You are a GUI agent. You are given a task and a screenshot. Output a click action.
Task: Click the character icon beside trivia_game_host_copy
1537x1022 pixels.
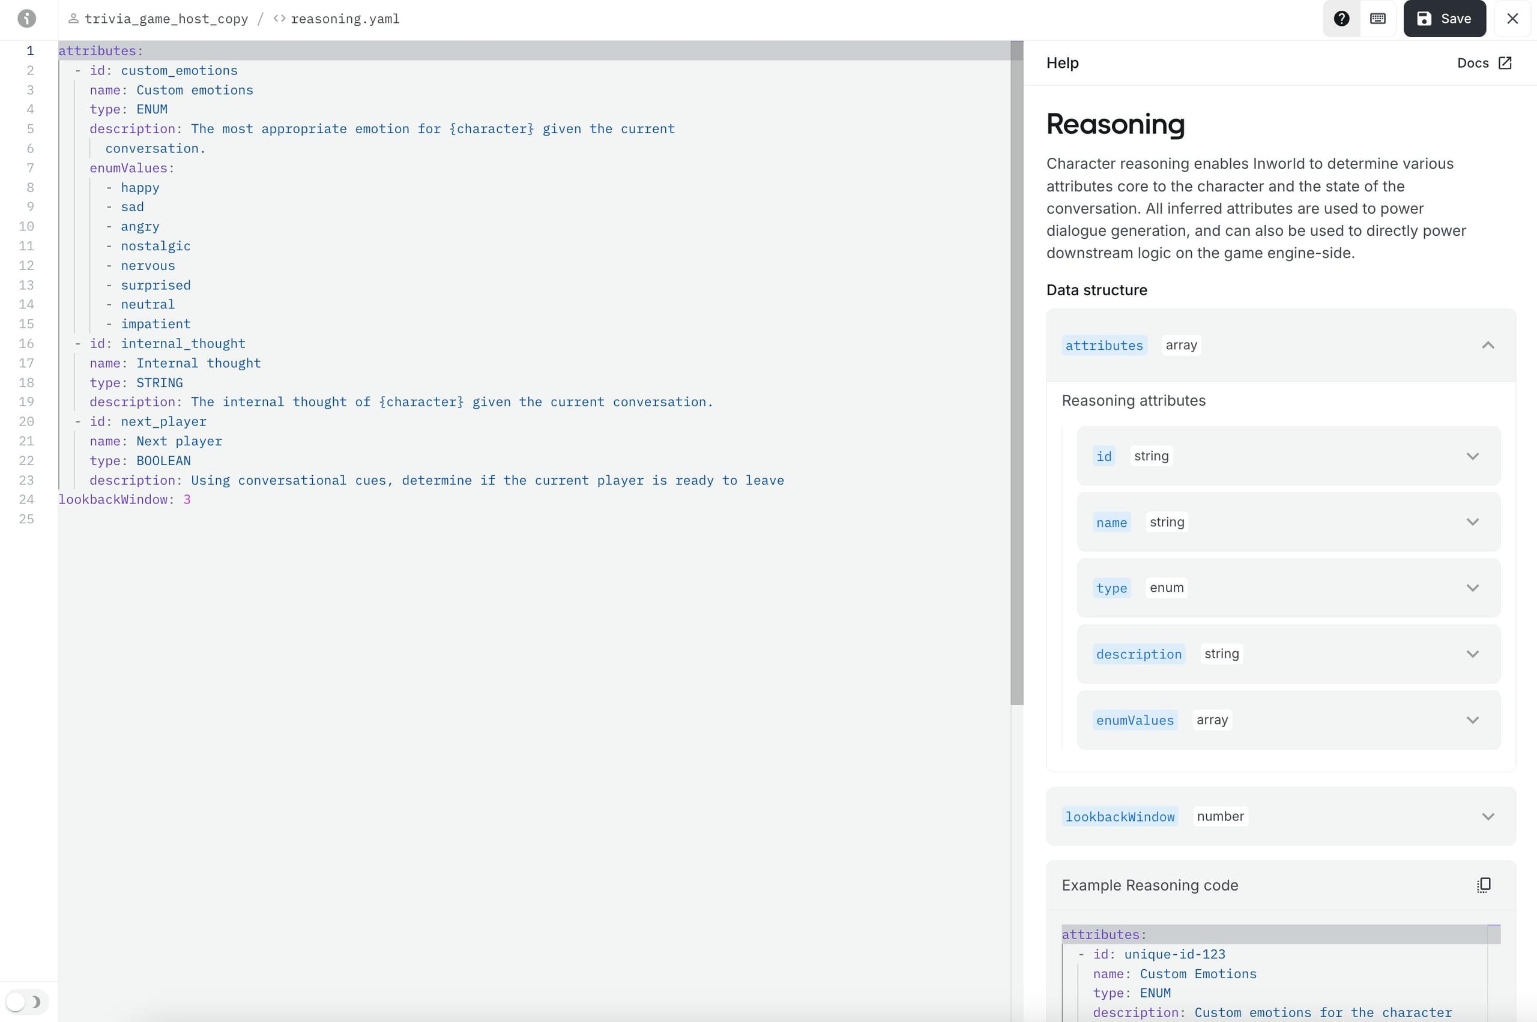(74, 18)
